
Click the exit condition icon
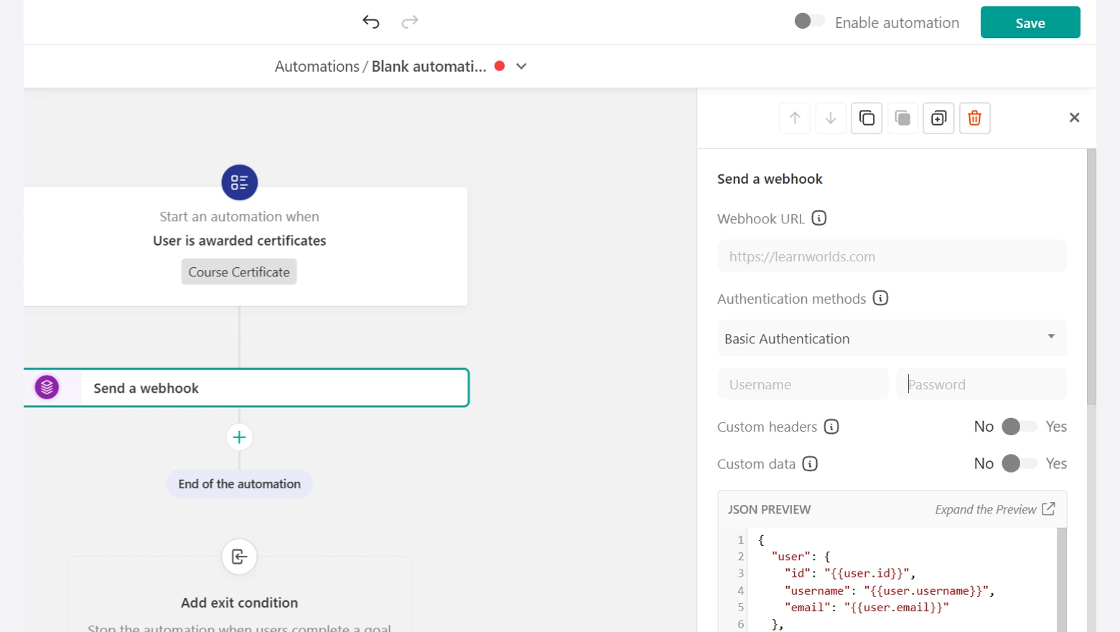(x=239, y=557)
